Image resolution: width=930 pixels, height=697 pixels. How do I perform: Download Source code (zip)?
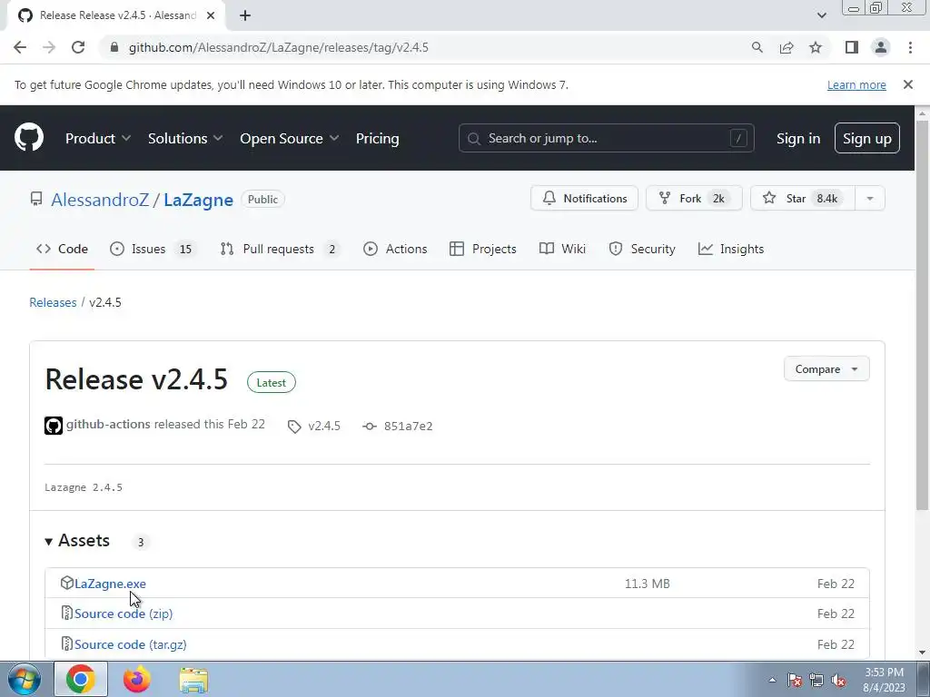click(124, 614)
